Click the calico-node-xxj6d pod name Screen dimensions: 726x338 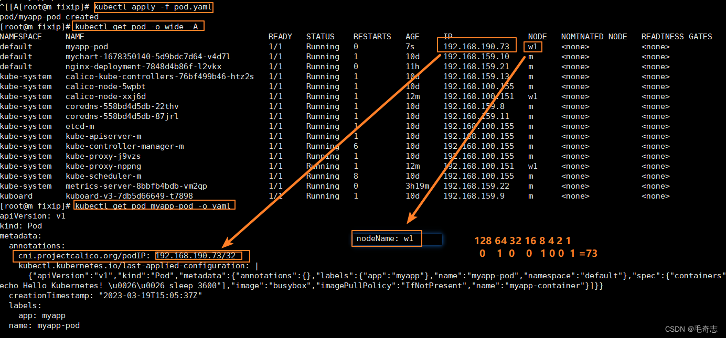tap(105, 96)
